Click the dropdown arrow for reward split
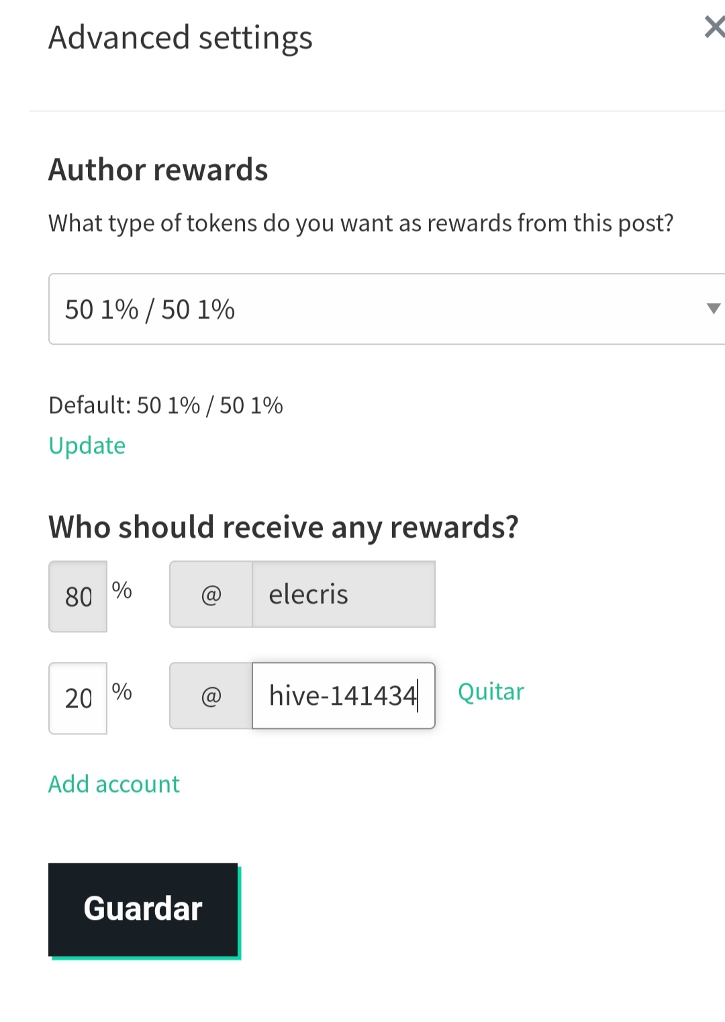 point(713,308)
